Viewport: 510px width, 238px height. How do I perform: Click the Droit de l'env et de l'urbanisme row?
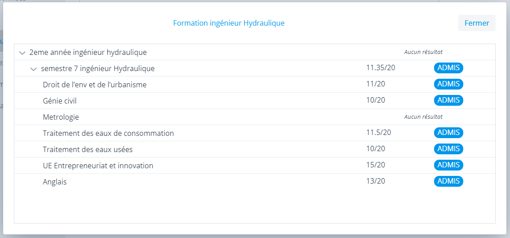[94, 85]
